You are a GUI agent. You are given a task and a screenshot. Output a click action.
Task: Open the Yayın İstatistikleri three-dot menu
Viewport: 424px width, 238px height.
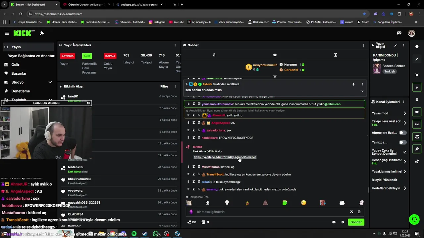pos(175,45)
